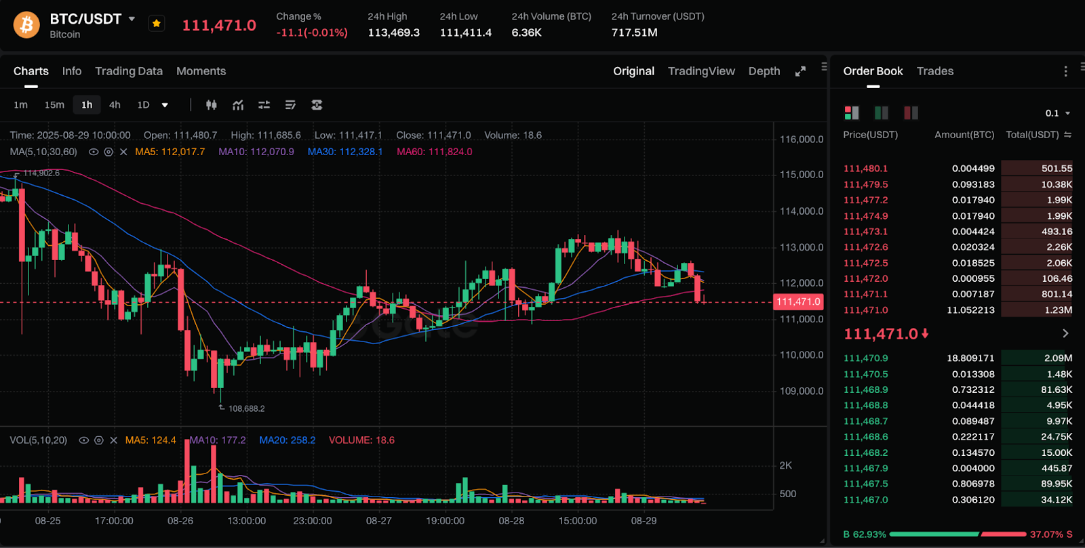Switch to the Info tab
Image resolution: width=1085 pixels, height=548 pixels.
point(72,71)
